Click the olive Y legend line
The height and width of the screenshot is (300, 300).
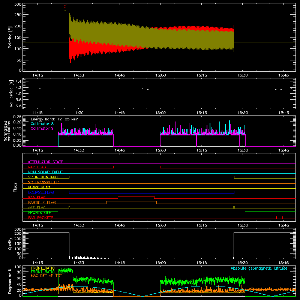pos(45,13)
